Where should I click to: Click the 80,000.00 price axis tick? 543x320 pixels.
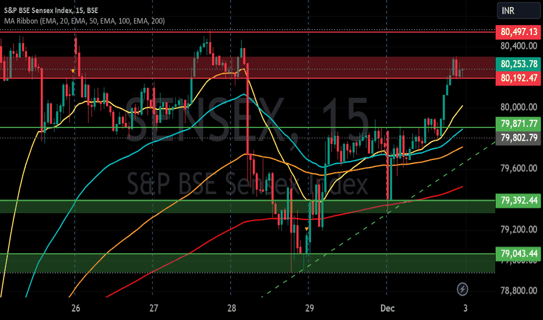click(x=519, y=107)
